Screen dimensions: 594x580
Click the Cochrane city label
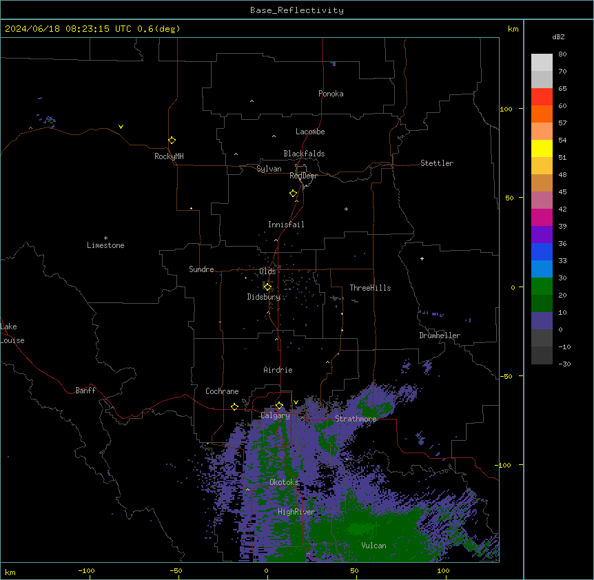coord(222,391)
